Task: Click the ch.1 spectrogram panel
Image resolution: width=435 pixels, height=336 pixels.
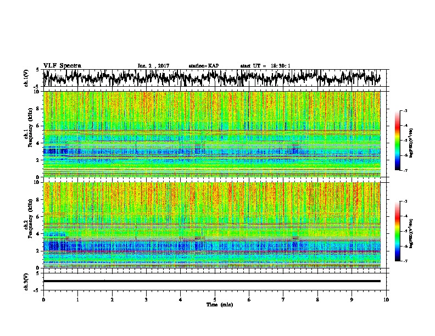Action: tap(211, 134)
